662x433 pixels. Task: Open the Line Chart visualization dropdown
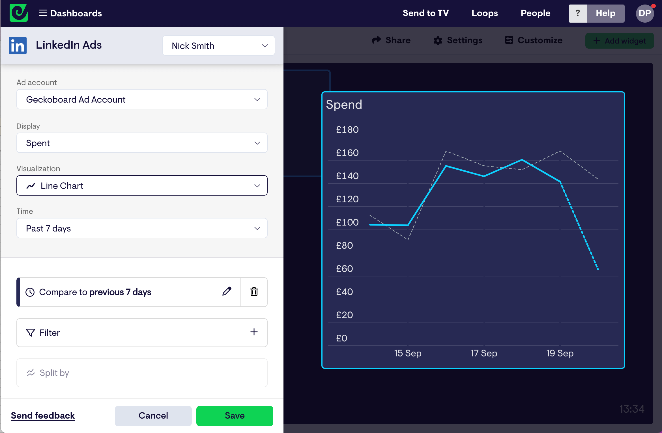tap(142, 186)
